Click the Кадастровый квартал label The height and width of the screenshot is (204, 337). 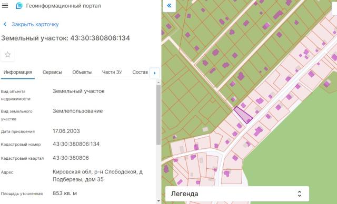[x=22, y=158]
